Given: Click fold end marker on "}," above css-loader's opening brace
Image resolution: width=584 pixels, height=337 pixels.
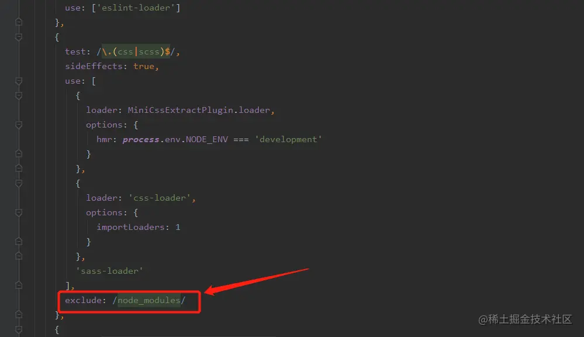Looking at the screenshot, I should tap(19, 168).
